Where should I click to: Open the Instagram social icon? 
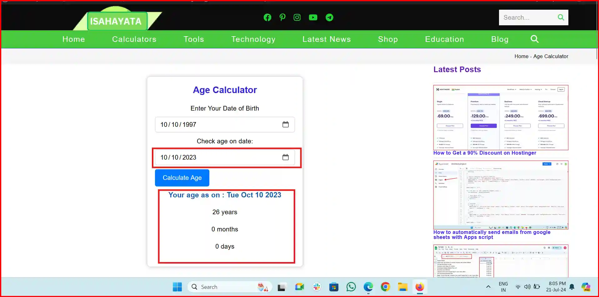pos(297,17)
